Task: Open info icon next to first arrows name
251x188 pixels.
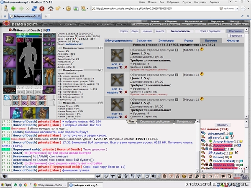Action: click(x=177, y=50)
